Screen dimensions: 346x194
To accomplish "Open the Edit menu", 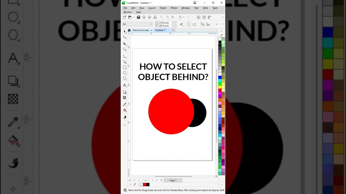I will click(x=133, y=8).
